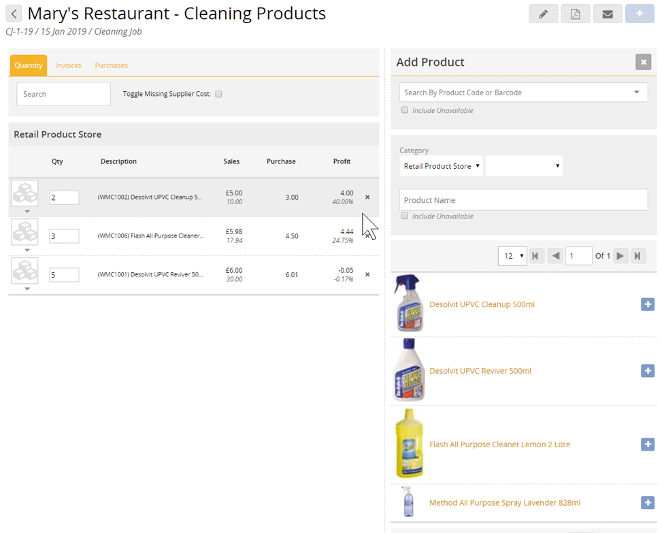Open Method Lavender spray bottle thumbnail
This screenshot has width=662, height=533.
point(408,502)
